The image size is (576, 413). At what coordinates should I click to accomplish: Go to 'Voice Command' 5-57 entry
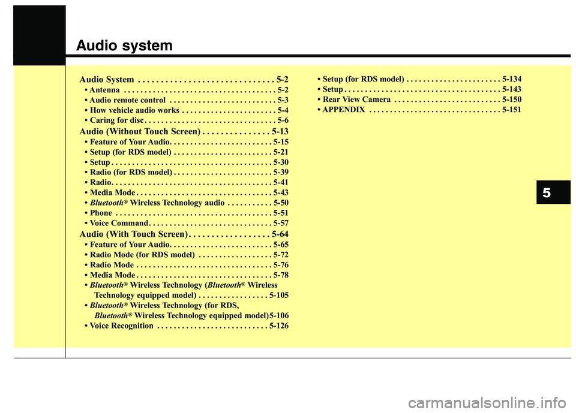(186, 223)
